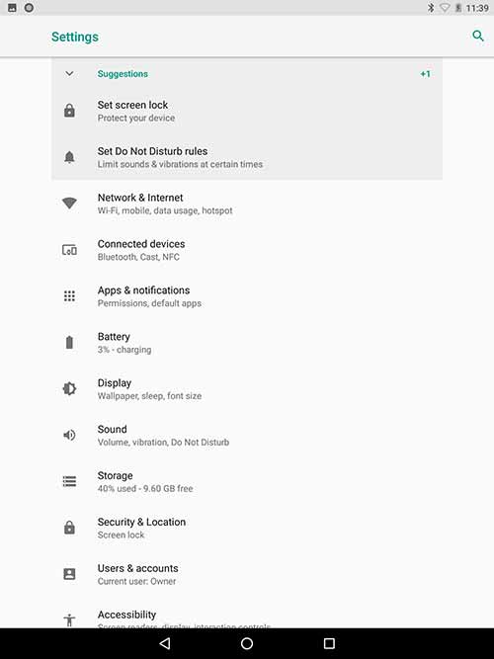Open Network & Internet via Wi-Fi icon
494x659 pixels.
click(x=69, y=203)
